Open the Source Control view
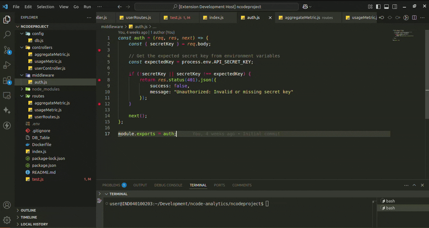 7,50
